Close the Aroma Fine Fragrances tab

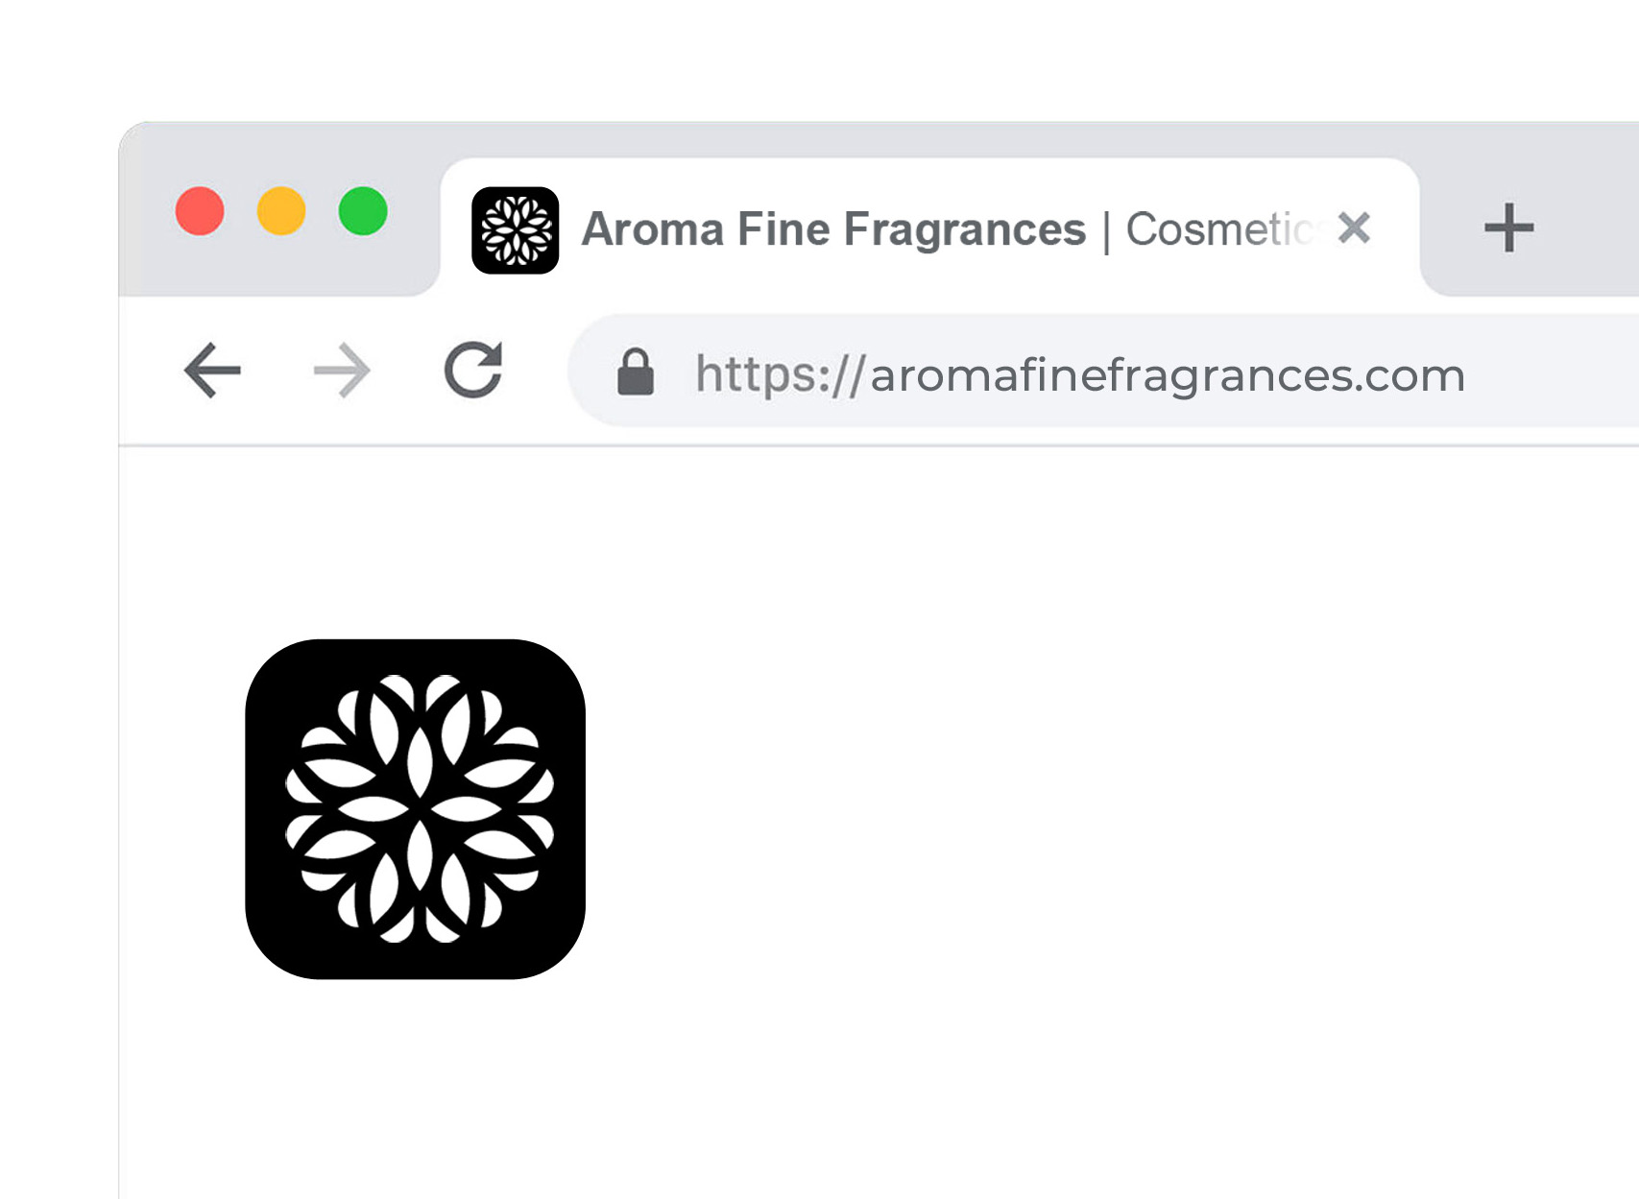point(1354,228)
